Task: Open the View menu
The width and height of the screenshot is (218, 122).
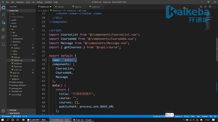Action: click(x=28, y=2)
